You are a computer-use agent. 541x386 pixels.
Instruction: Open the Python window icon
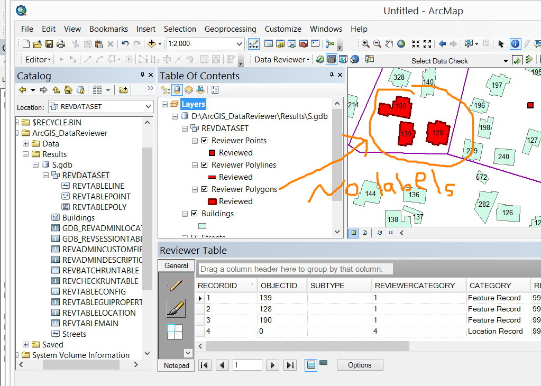point(315,44)
